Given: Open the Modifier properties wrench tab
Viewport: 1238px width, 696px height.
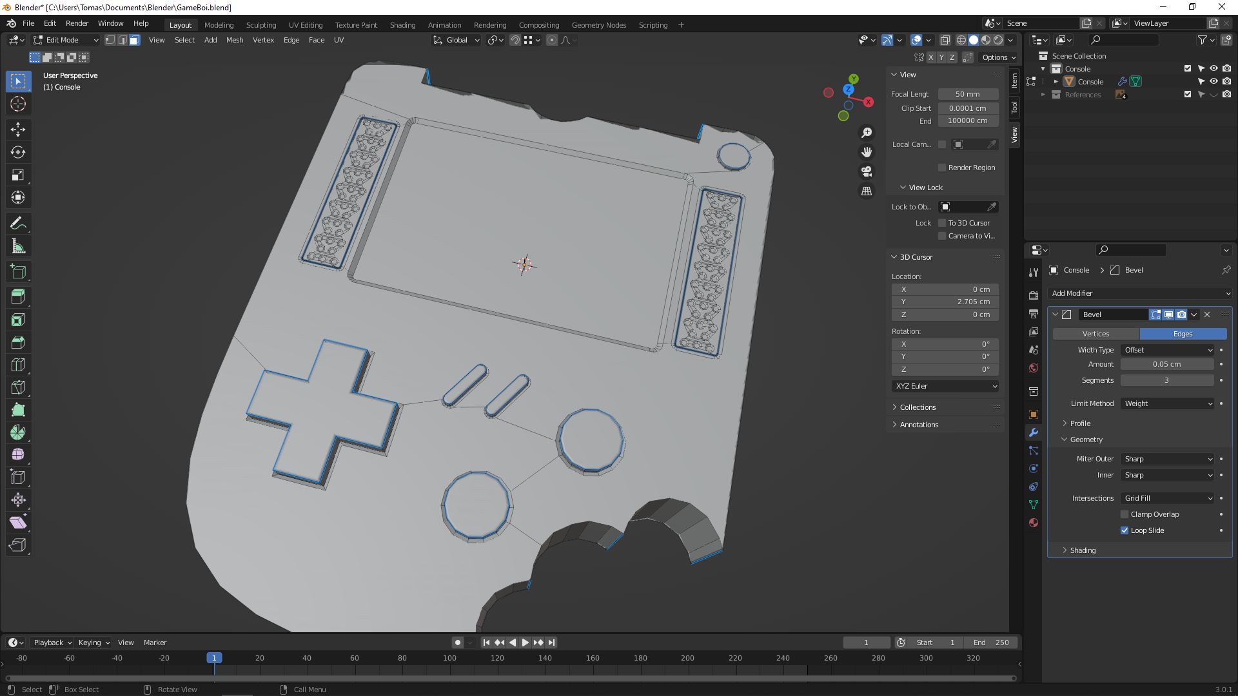Looking at the screenshot, I should point(1034,432).
